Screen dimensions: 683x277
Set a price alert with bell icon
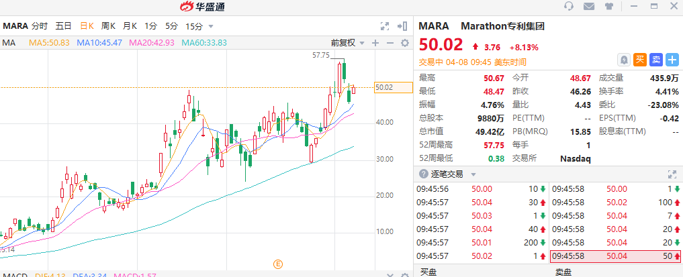pos(624,60)
